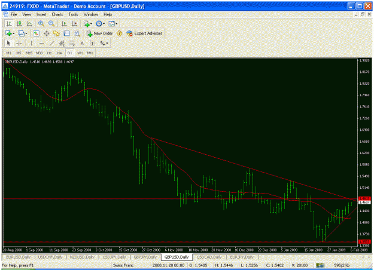The image size is (374, 270).
Task: Open the Window menu
Action: [x=90, y=14]
